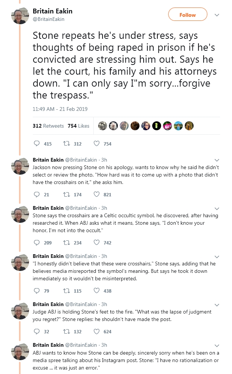Click the reply icon showing 415 replies
Image resolution: width=232 pixels, height=374 pixels.
(37, 143)
